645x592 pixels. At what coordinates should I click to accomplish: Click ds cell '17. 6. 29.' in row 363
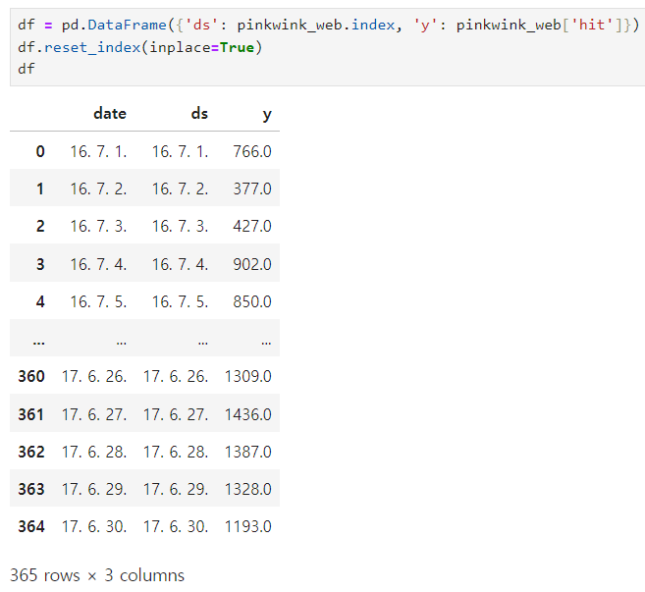click(x=176, y=489)
